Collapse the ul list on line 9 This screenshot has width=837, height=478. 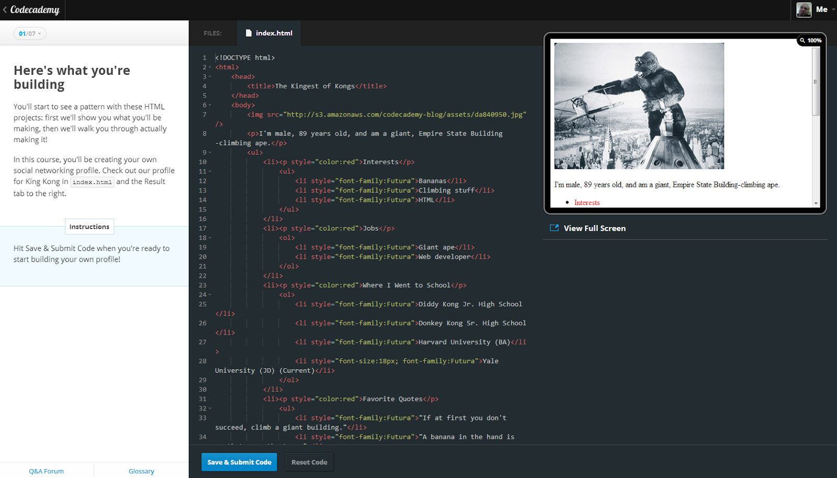[x=209, y=152]
